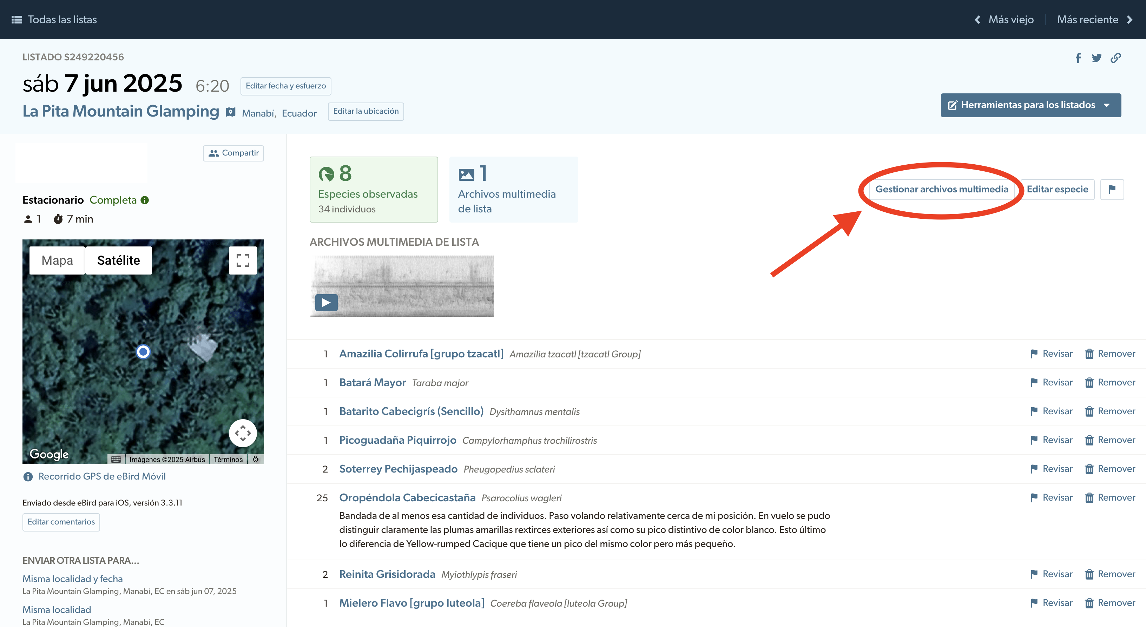Switch map to Mapa view
The width and height of the screenshot is (1146, 627).
(x=57, y=260)
